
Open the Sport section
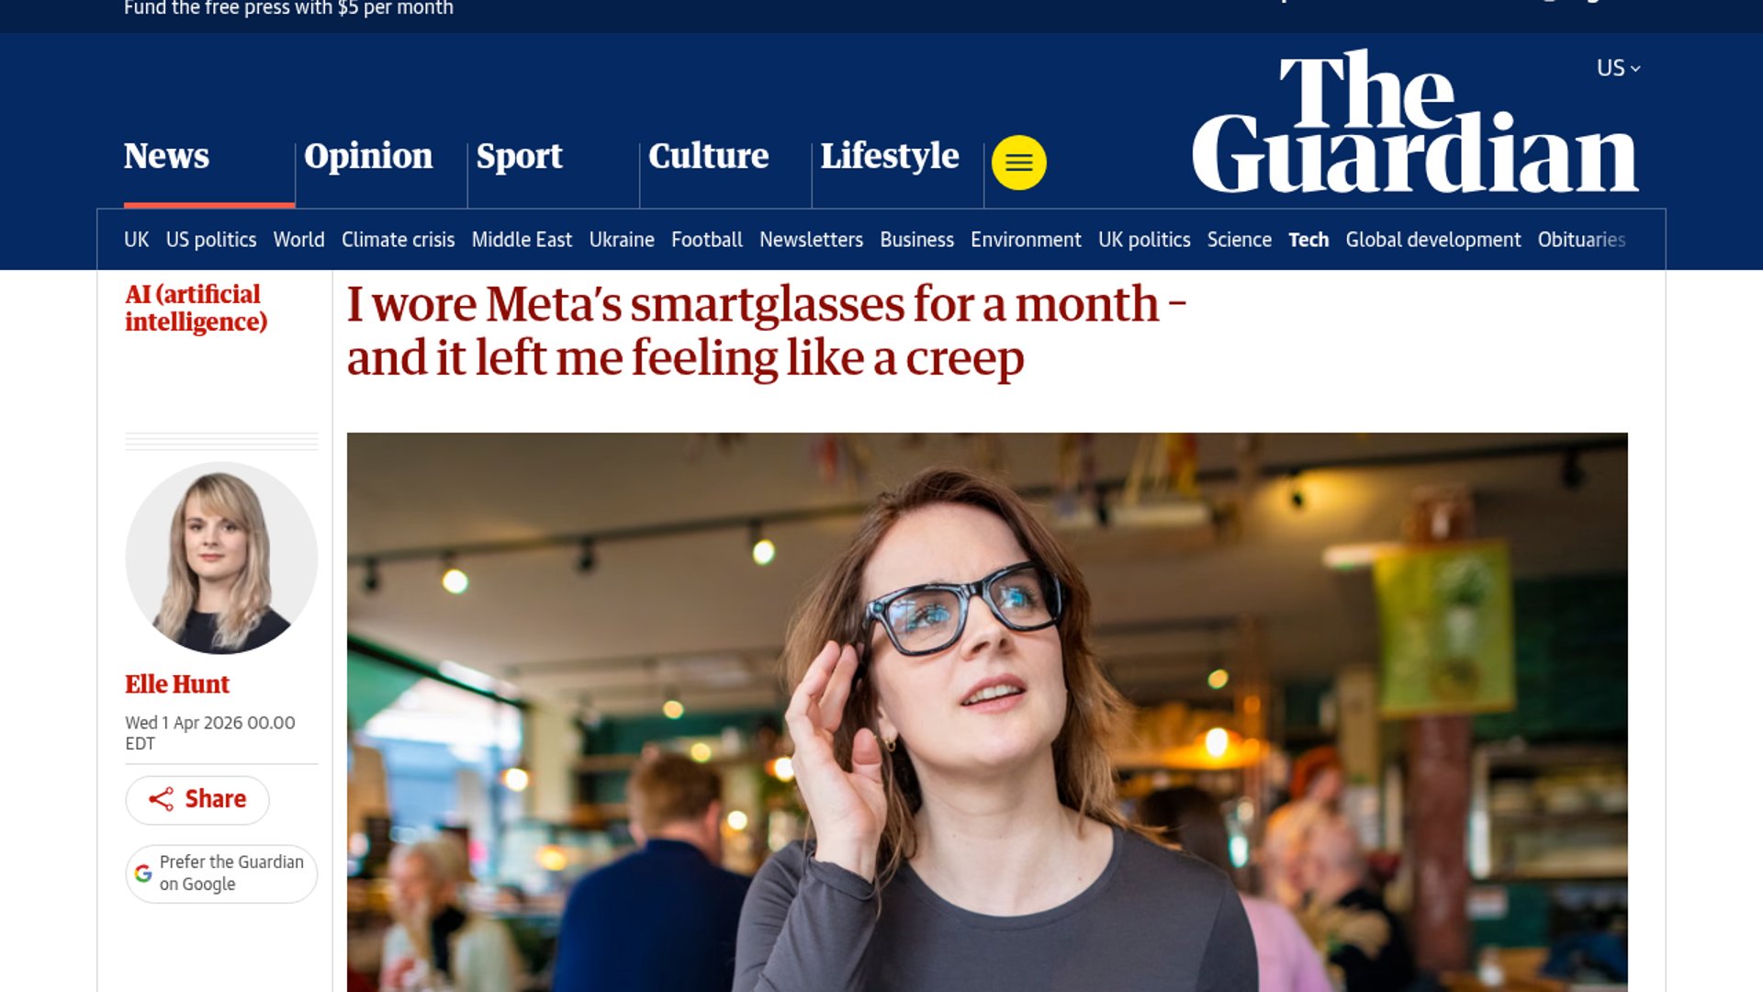[x=519, y=156]
